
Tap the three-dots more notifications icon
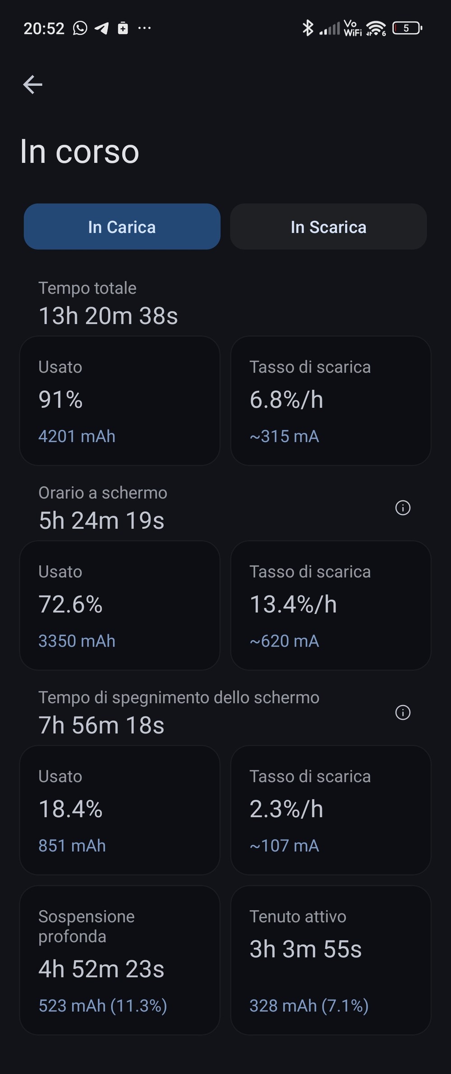pyautogui.click(x=144, y=28)
